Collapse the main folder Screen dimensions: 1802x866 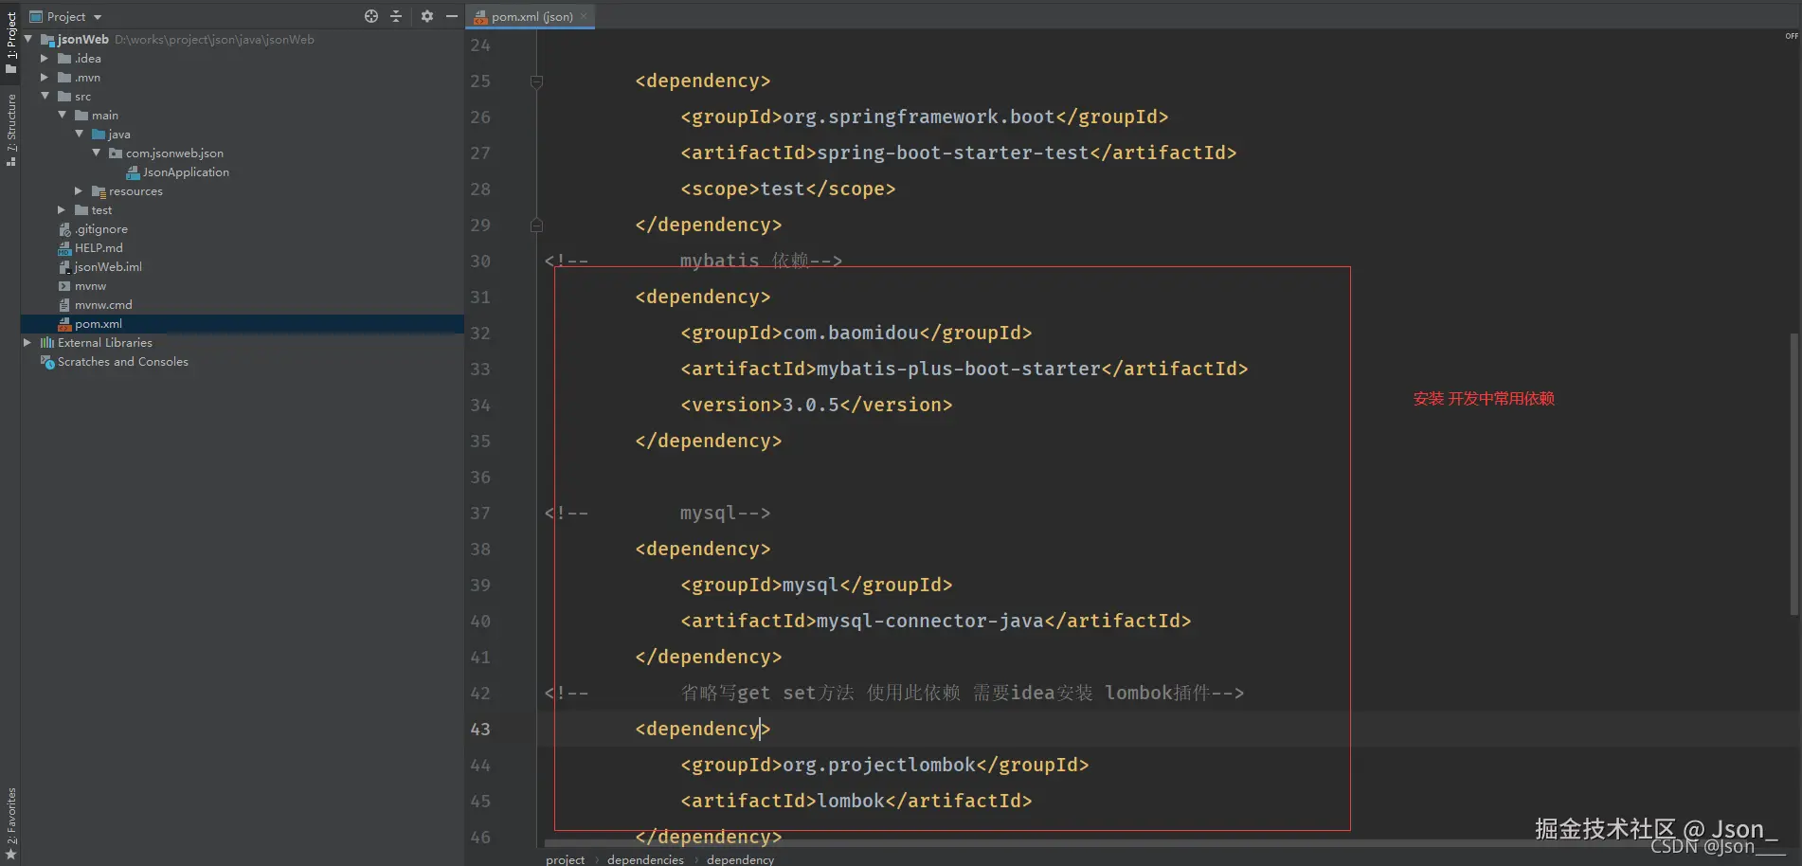click(62, 115)
